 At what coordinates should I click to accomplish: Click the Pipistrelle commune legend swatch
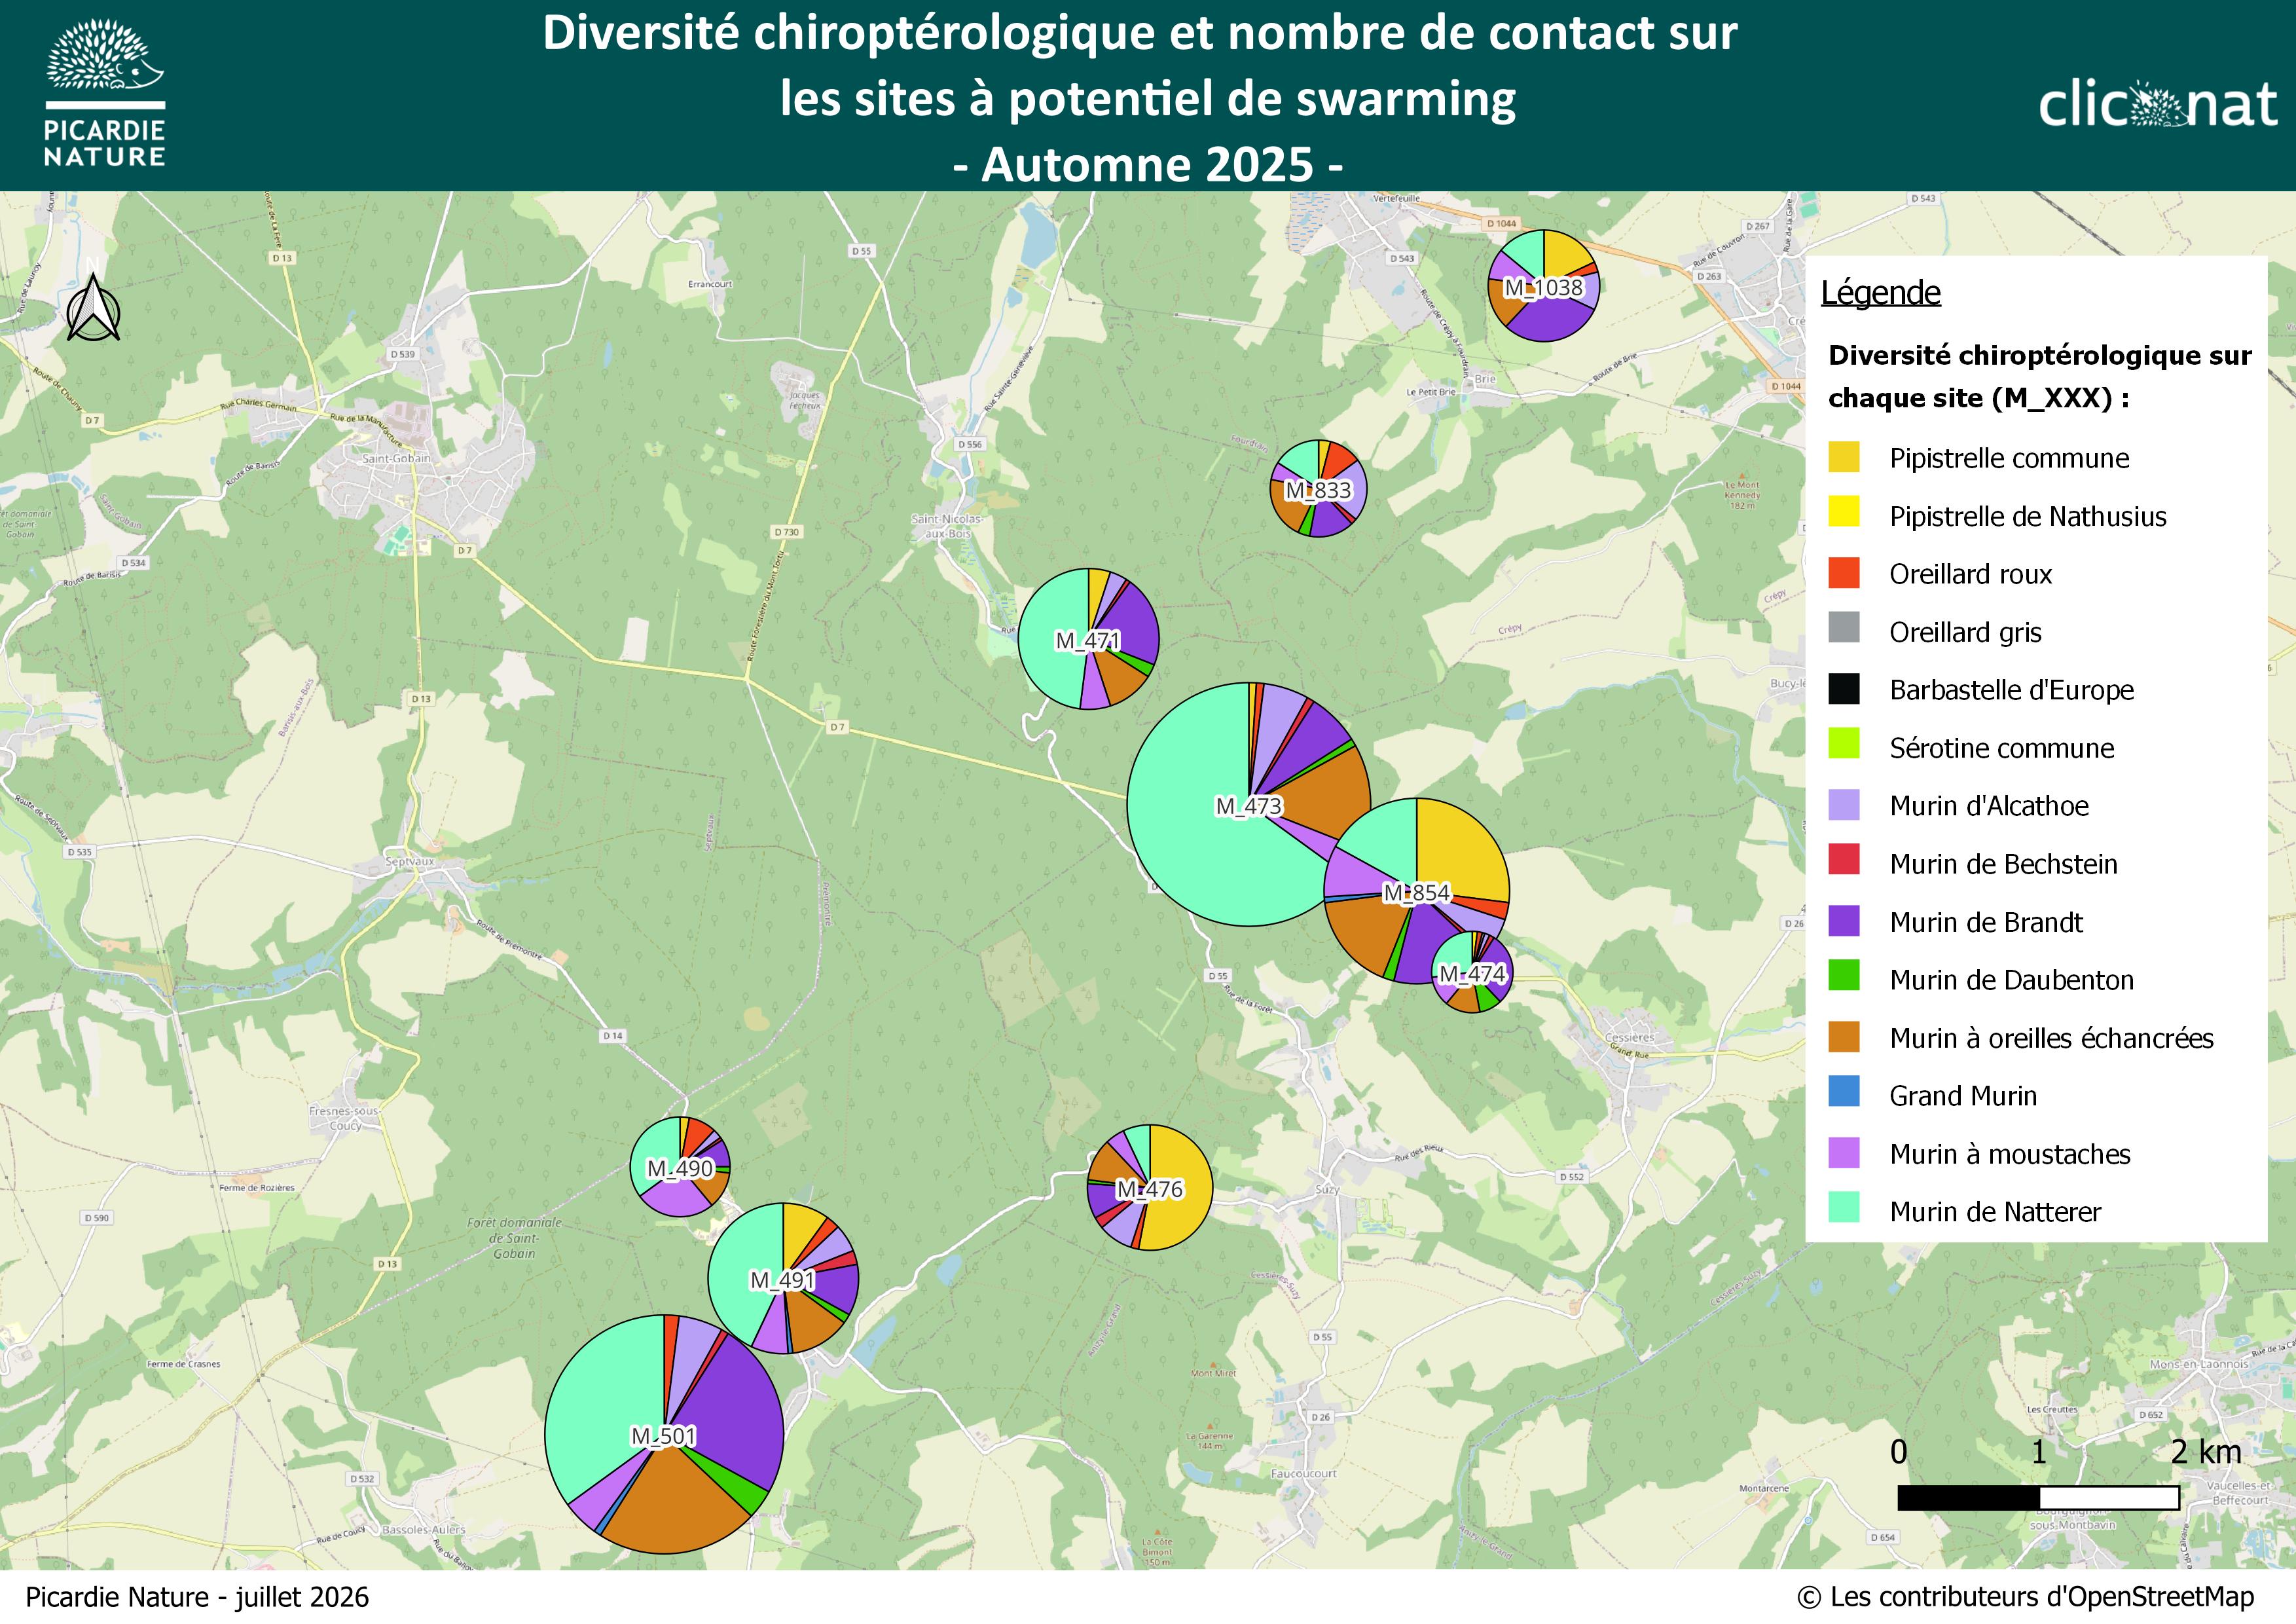pyautogui.click(x=1844, y=457)
